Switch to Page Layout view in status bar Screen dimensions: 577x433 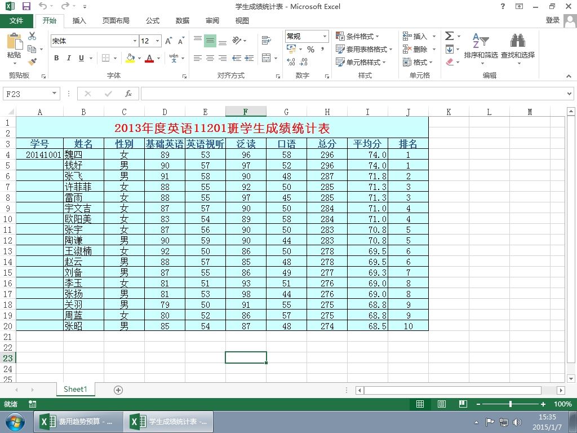coord(442,404)
